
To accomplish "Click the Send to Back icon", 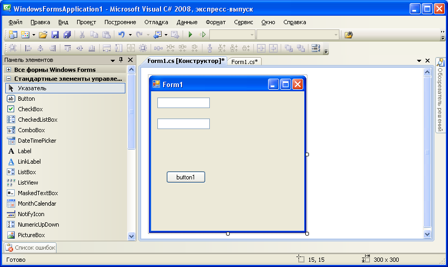I will pyautogui.click(x=301, y=48).
